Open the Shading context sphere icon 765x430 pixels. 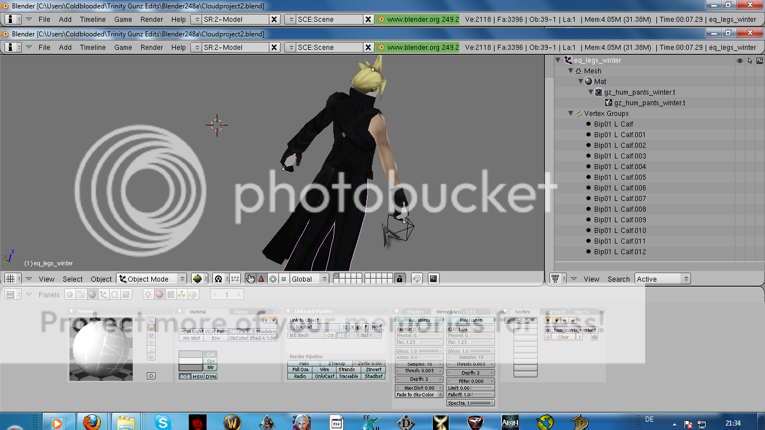point(92,295)
